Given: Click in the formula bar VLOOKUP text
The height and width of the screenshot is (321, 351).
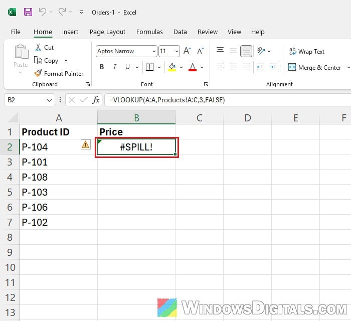Looking at the screenshot, I should pos(167,100).
